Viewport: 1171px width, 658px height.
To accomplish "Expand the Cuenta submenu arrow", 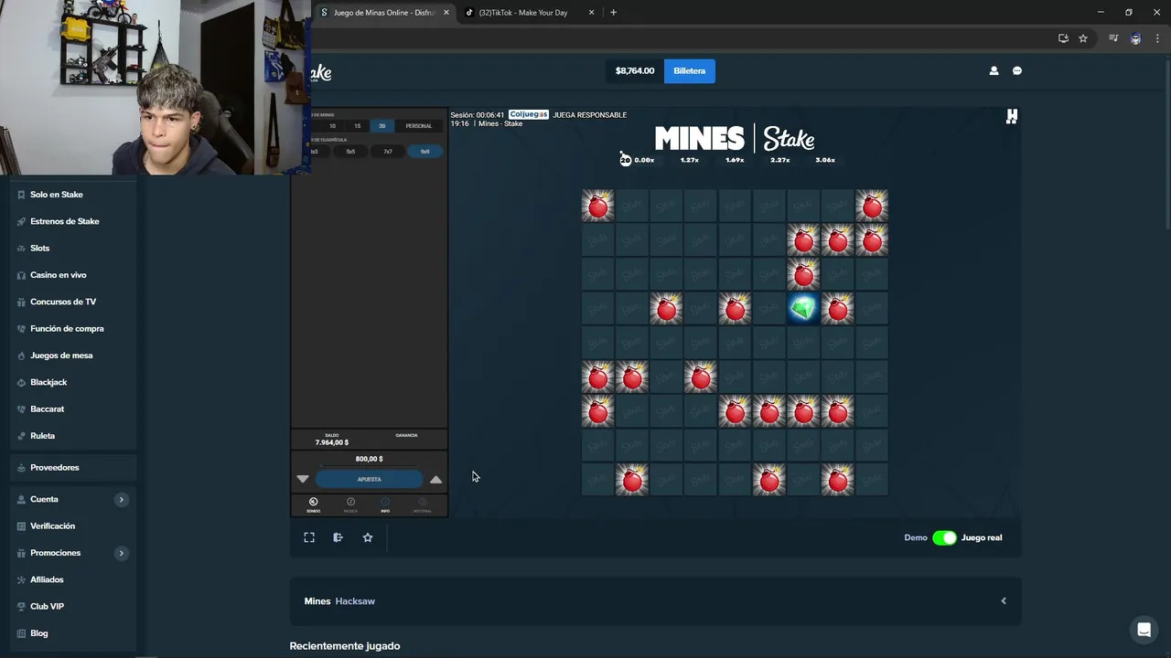I will coord(121,499).
